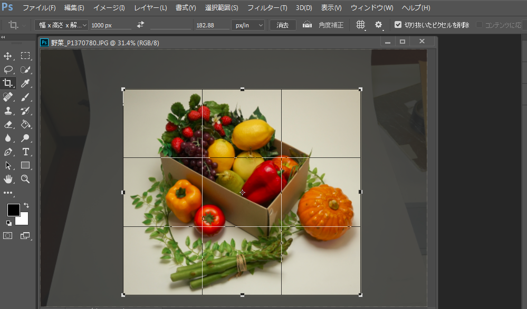
Task: Open the イメージ(I) menu
Action: click(109, 7)
